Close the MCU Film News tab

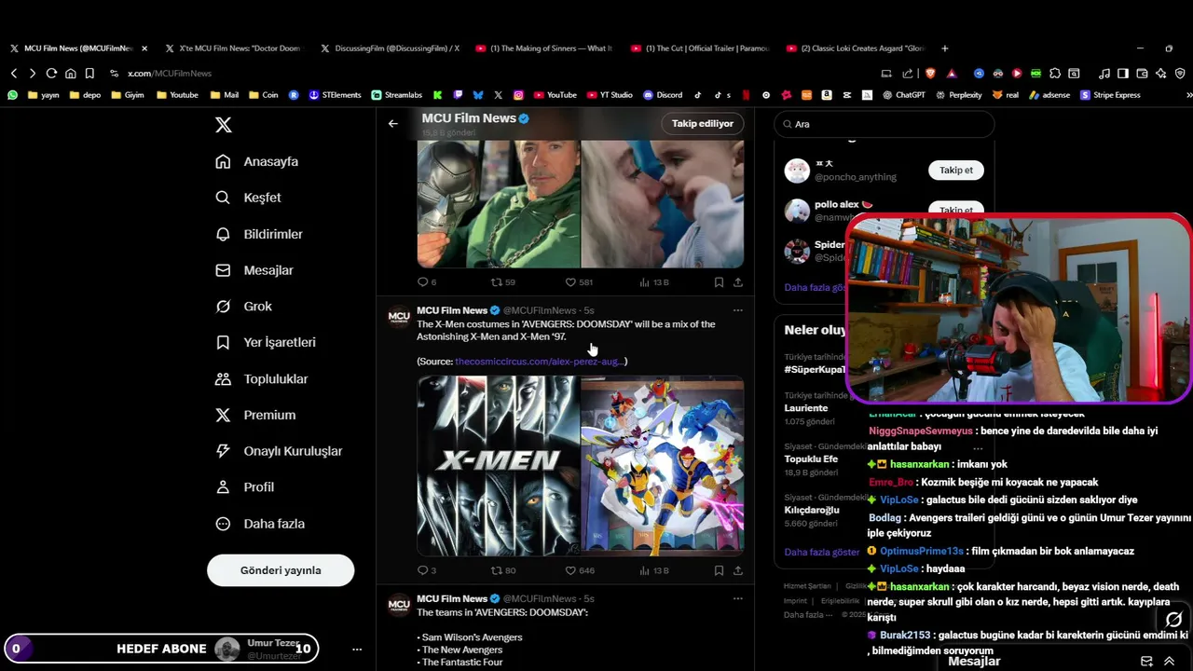[x=144, y=48]
